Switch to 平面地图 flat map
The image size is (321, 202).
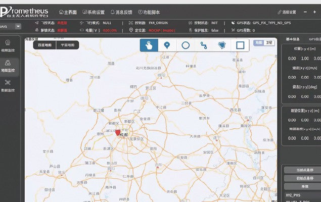68,45
